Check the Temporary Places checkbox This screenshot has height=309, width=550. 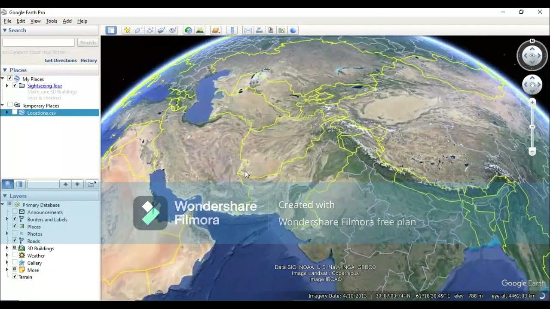pos(10,105)
